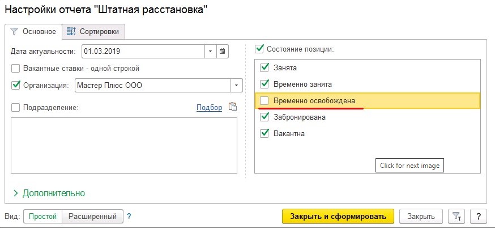Check the Временно освобождена option
Image resolution: width=495 pixels, height=228 pixels.
264,100
